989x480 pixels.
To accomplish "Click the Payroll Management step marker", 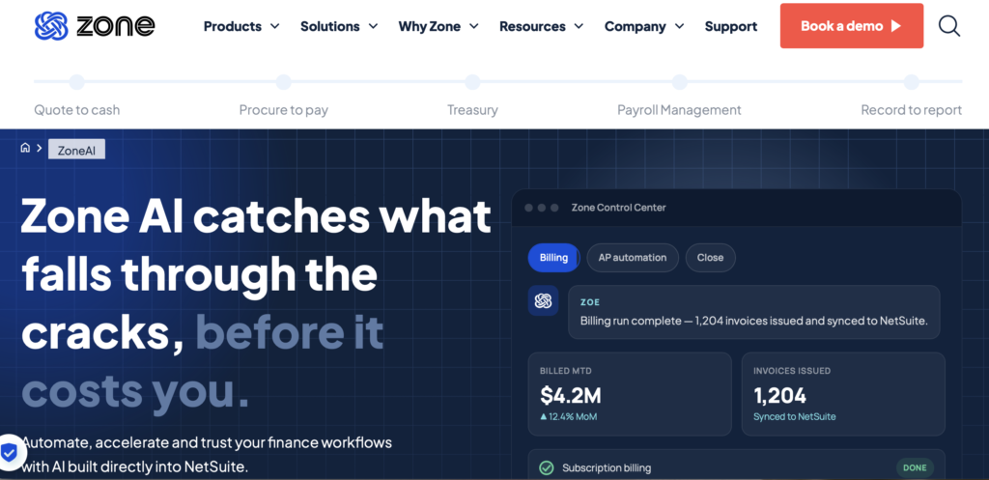I will (x=679, y=82).
